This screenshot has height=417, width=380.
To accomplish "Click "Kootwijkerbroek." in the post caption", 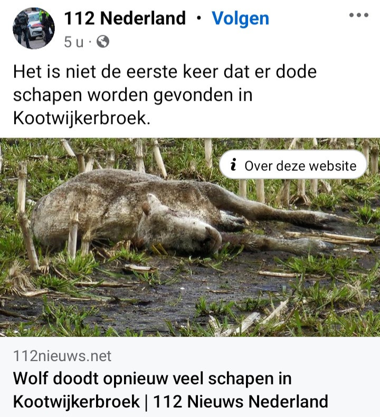I will (82, 118).
